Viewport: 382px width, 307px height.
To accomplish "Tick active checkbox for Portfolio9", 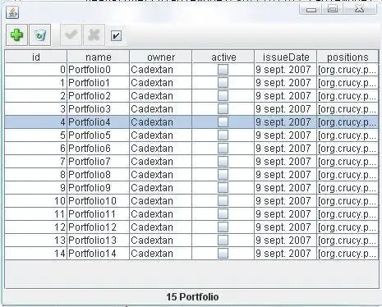I will pyautogui.click(x=223, y=188).
